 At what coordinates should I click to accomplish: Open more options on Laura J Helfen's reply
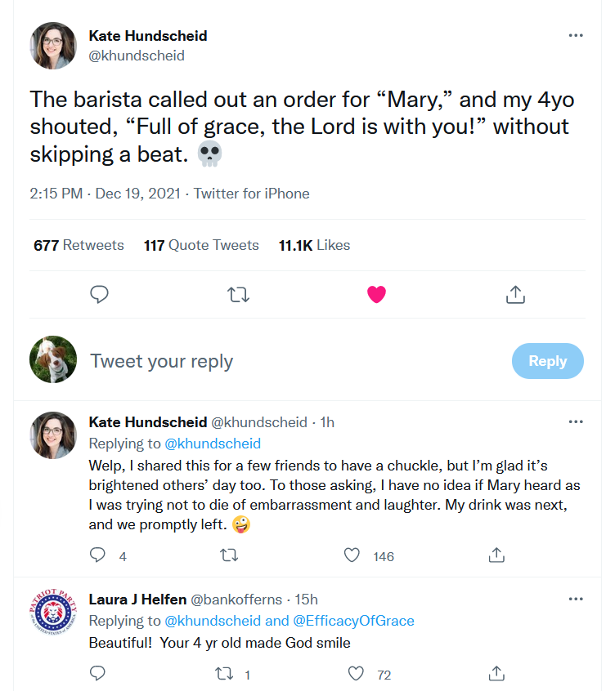[x=576, y=600]
